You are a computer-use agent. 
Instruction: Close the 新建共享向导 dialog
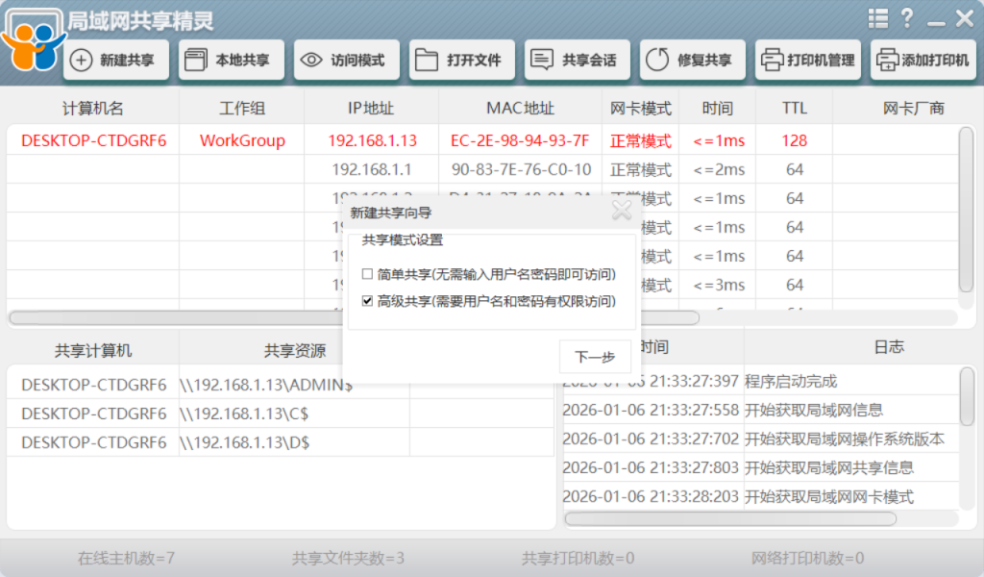tap(622, 211)
